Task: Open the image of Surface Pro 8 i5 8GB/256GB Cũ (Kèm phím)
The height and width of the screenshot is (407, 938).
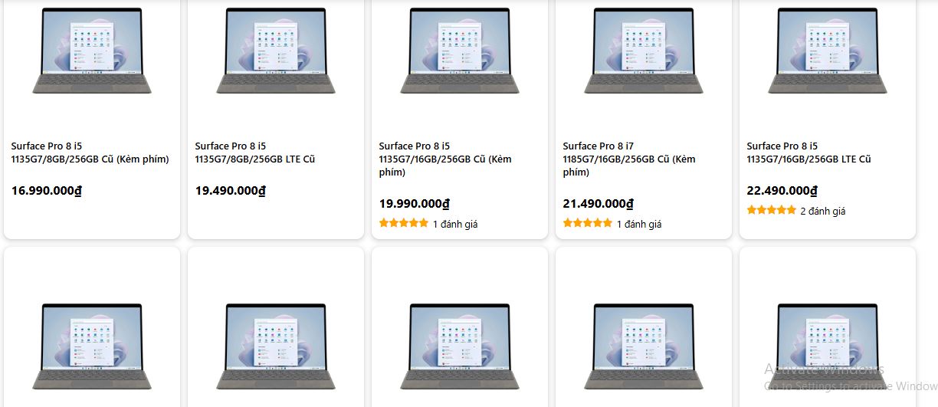Action: tap(92, 51)
